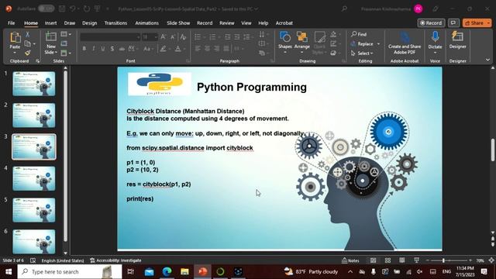Align text left

pyautogui.click(x=198, y=49)
